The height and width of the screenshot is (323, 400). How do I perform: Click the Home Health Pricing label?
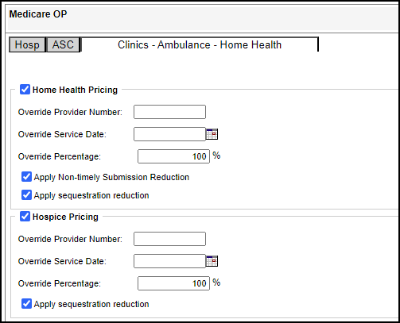tap(75, 90)
